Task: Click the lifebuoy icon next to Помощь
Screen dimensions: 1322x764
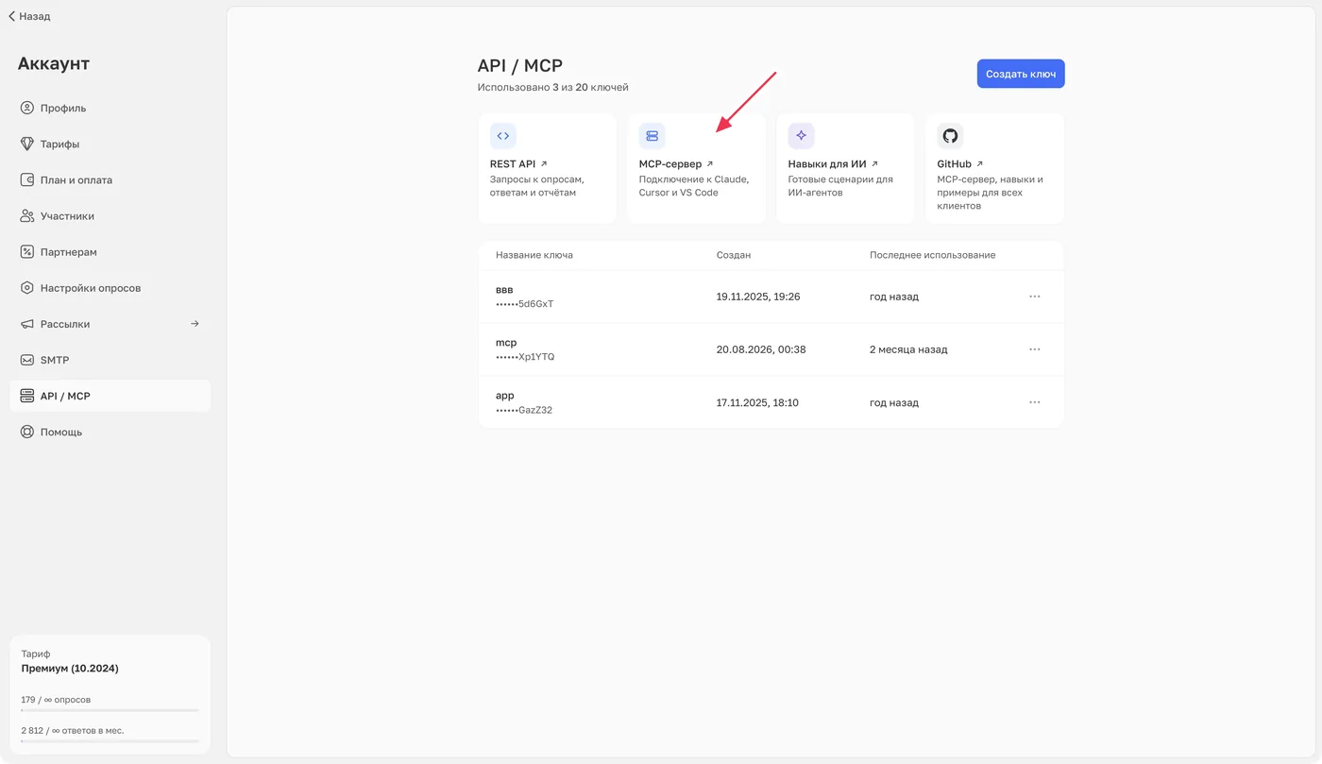Action: click(x=27, y=432)
